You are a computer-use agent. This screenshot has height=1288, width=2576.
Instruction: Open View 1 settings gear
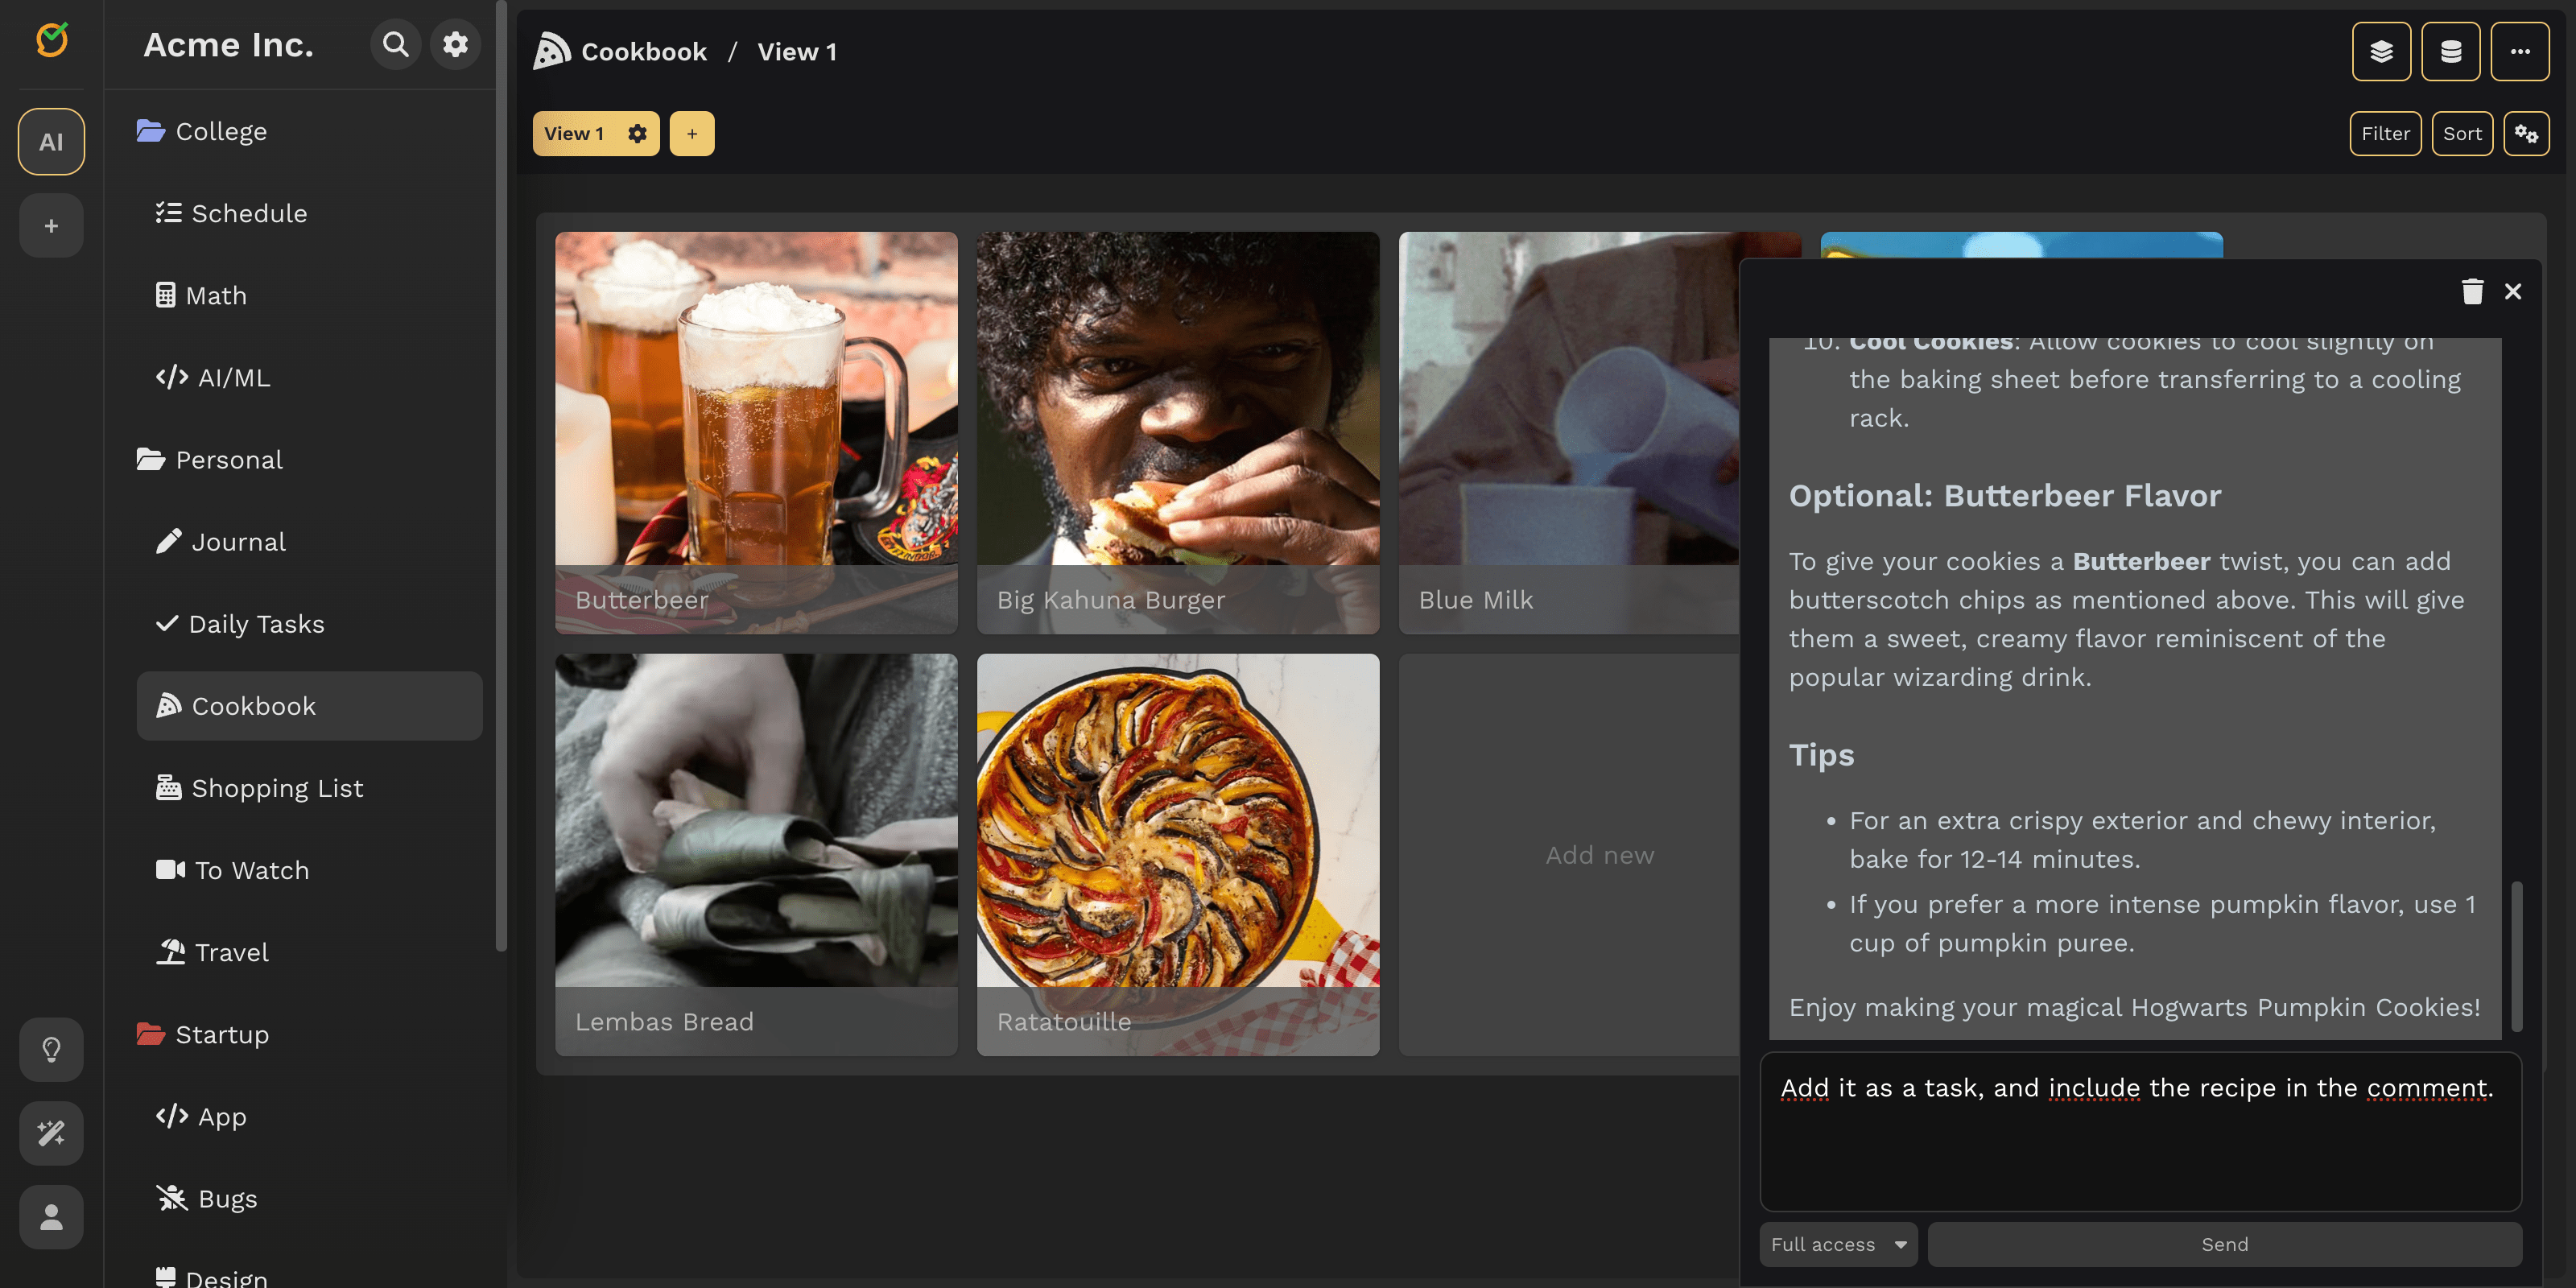pos(637,134)
